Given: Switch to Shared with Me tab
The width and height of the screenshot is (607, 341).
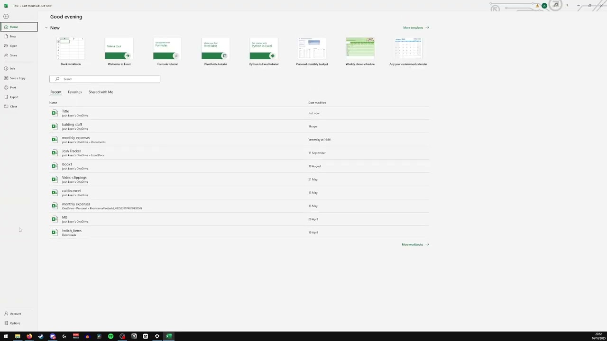Looking at the screenshot, I should pyautogui.click(x=101, y=92).
